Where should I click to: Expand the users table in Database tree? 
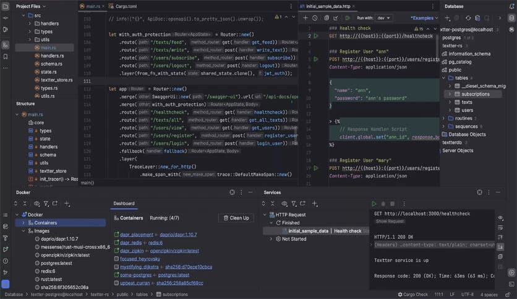point(450,111)
